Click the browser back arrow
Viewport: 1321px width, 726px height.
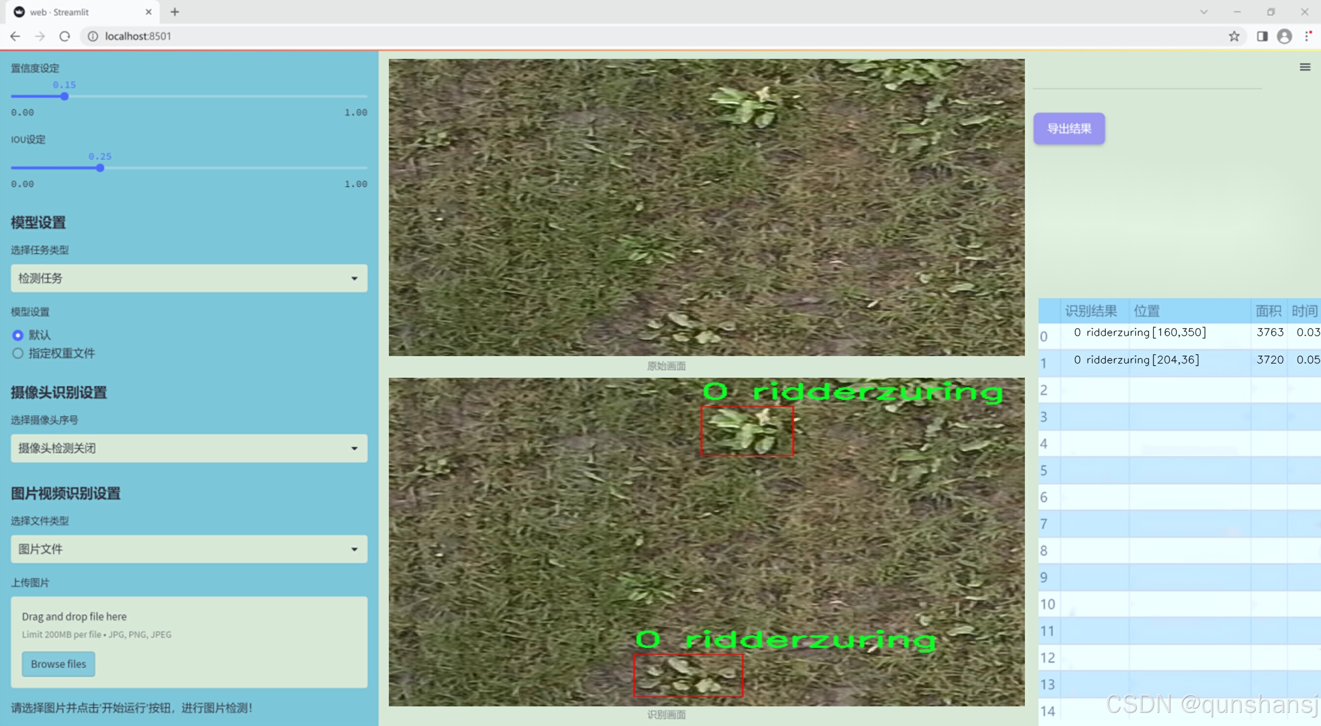pyautogui.click(x=15, y=36)
